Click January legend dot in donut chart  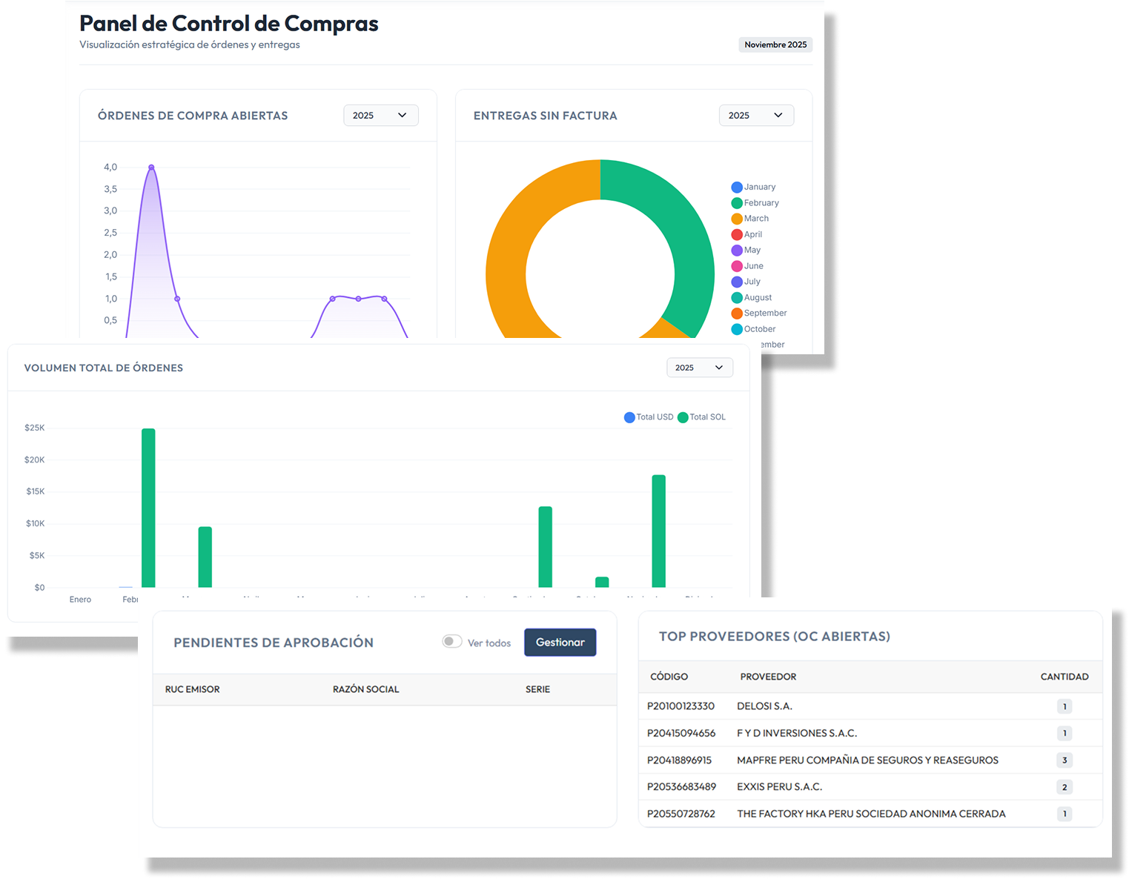tap(737, 188)
